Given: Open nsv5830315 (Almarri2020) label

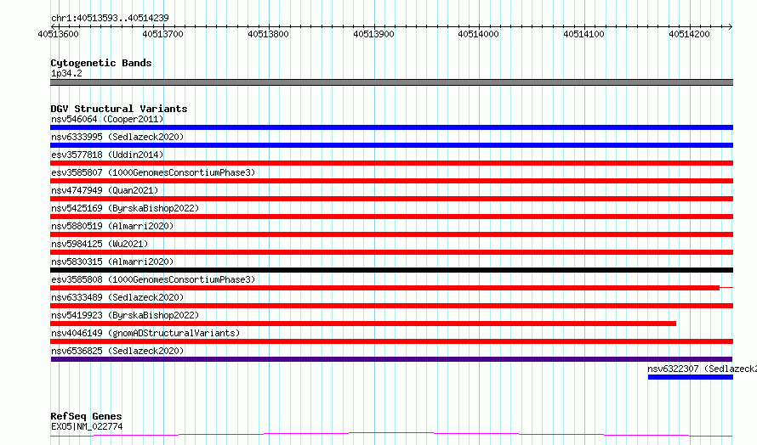Looking at the screenshot, I should coord(112,262).
